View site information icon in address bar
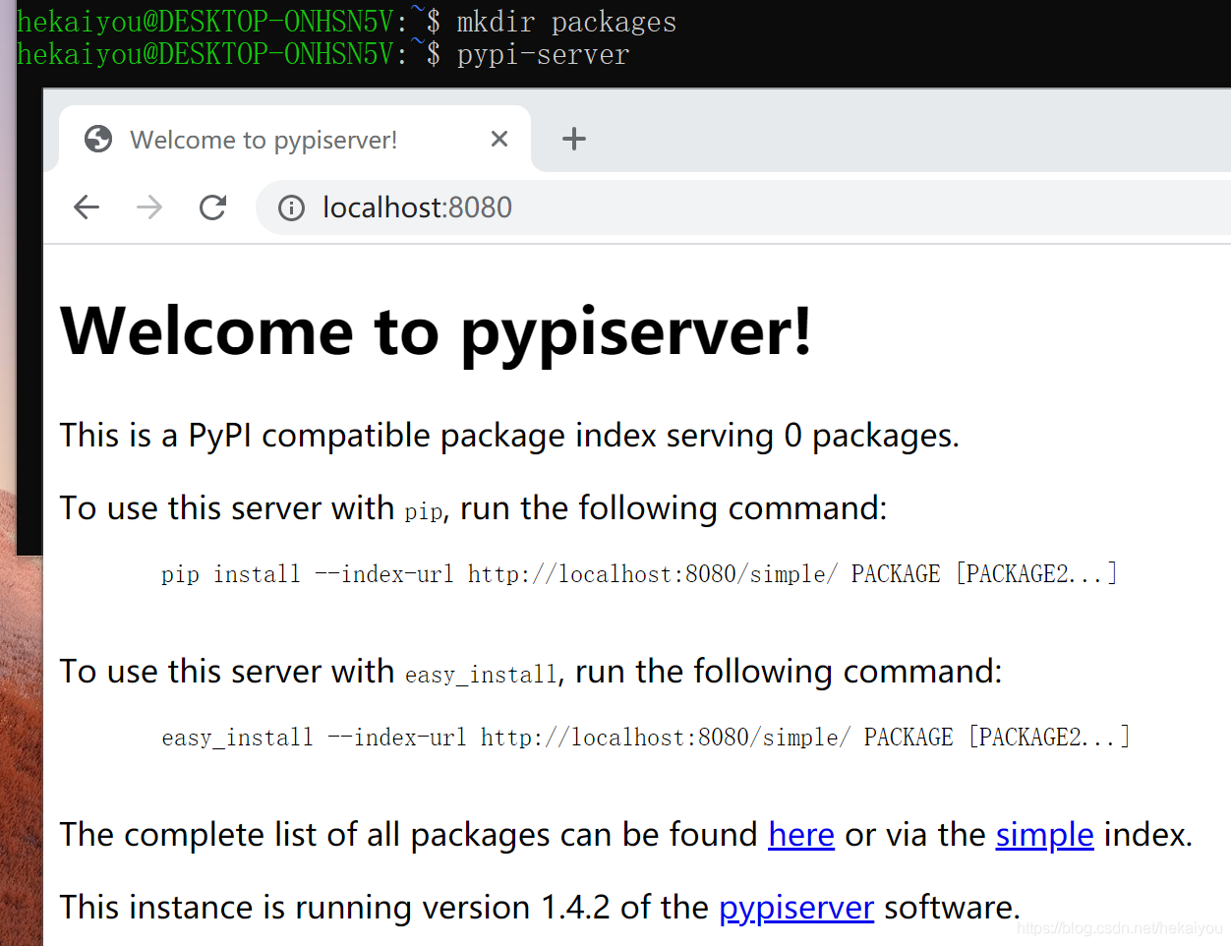Image resolution: width=1231 pixels, height=946 pixels. pyautogui.click(x=291, y=207)
